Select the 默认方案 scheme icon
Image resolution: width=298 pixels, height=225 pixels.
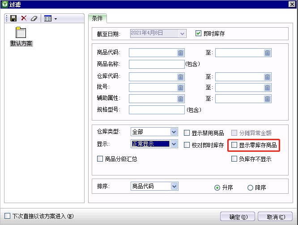click(x=21, y=33)
